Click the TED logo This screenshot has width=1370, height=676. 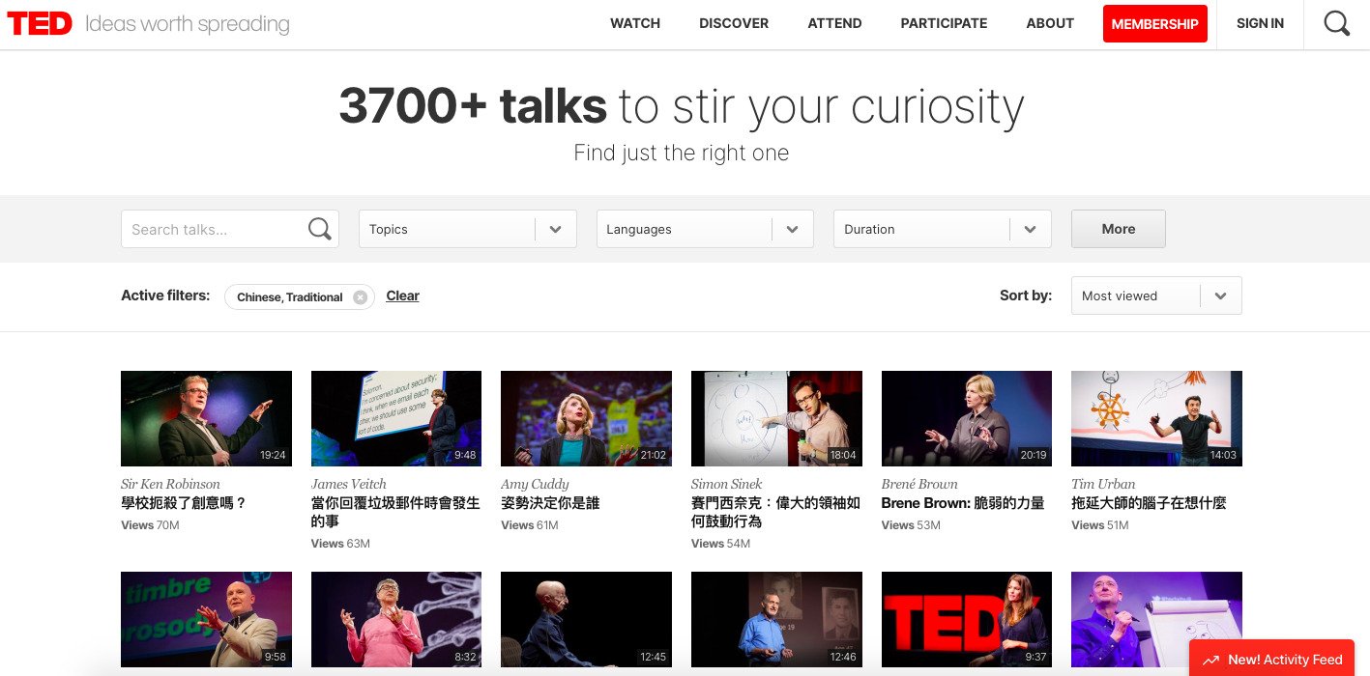(x=40, y=24)
